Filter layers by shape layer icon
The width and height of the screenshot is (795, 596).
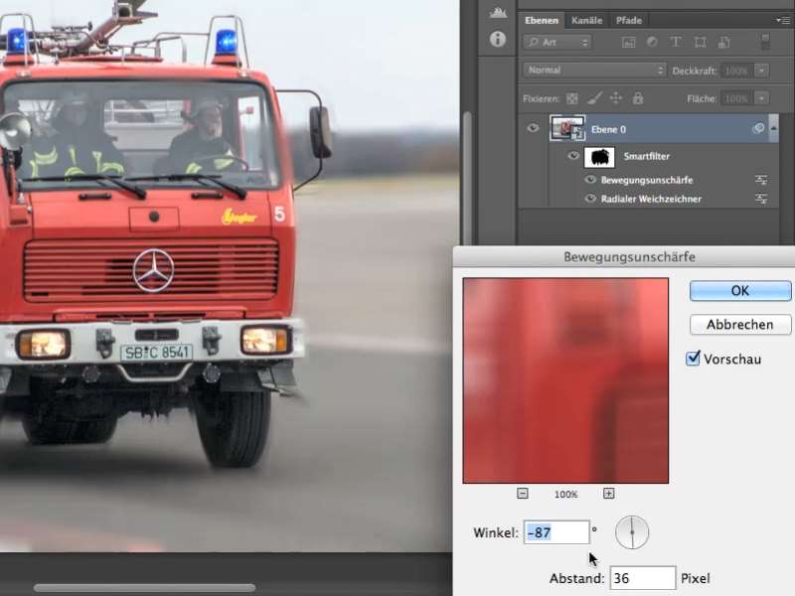[x=701, y=42]
